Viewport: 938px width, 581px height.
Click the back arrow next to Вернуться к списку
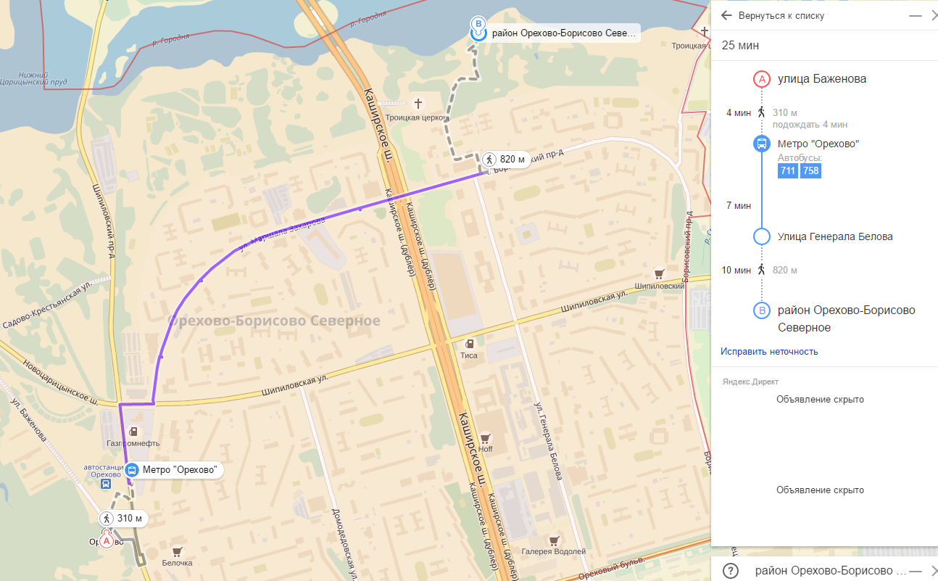[726, 15]
